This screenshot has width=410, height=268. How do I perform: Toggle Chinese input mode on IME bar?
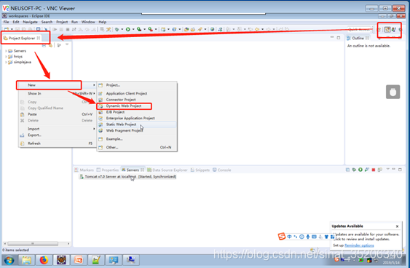(289, 237)
